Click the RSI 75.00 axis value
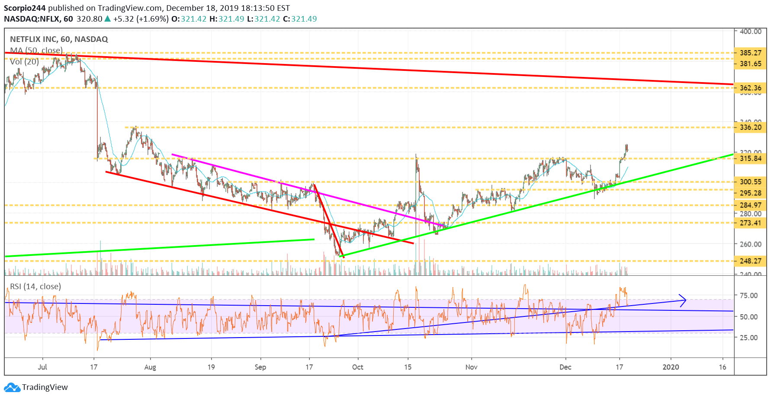771x399 pixels. [749, 295]
